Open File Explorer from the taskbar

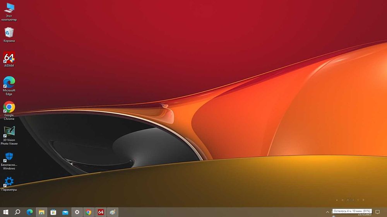point(41,212)
